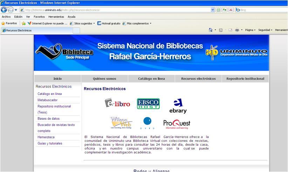This screenshot has width=288, height=172.
Task: Click the RSS feeds icon
Action: pos(221,30)
